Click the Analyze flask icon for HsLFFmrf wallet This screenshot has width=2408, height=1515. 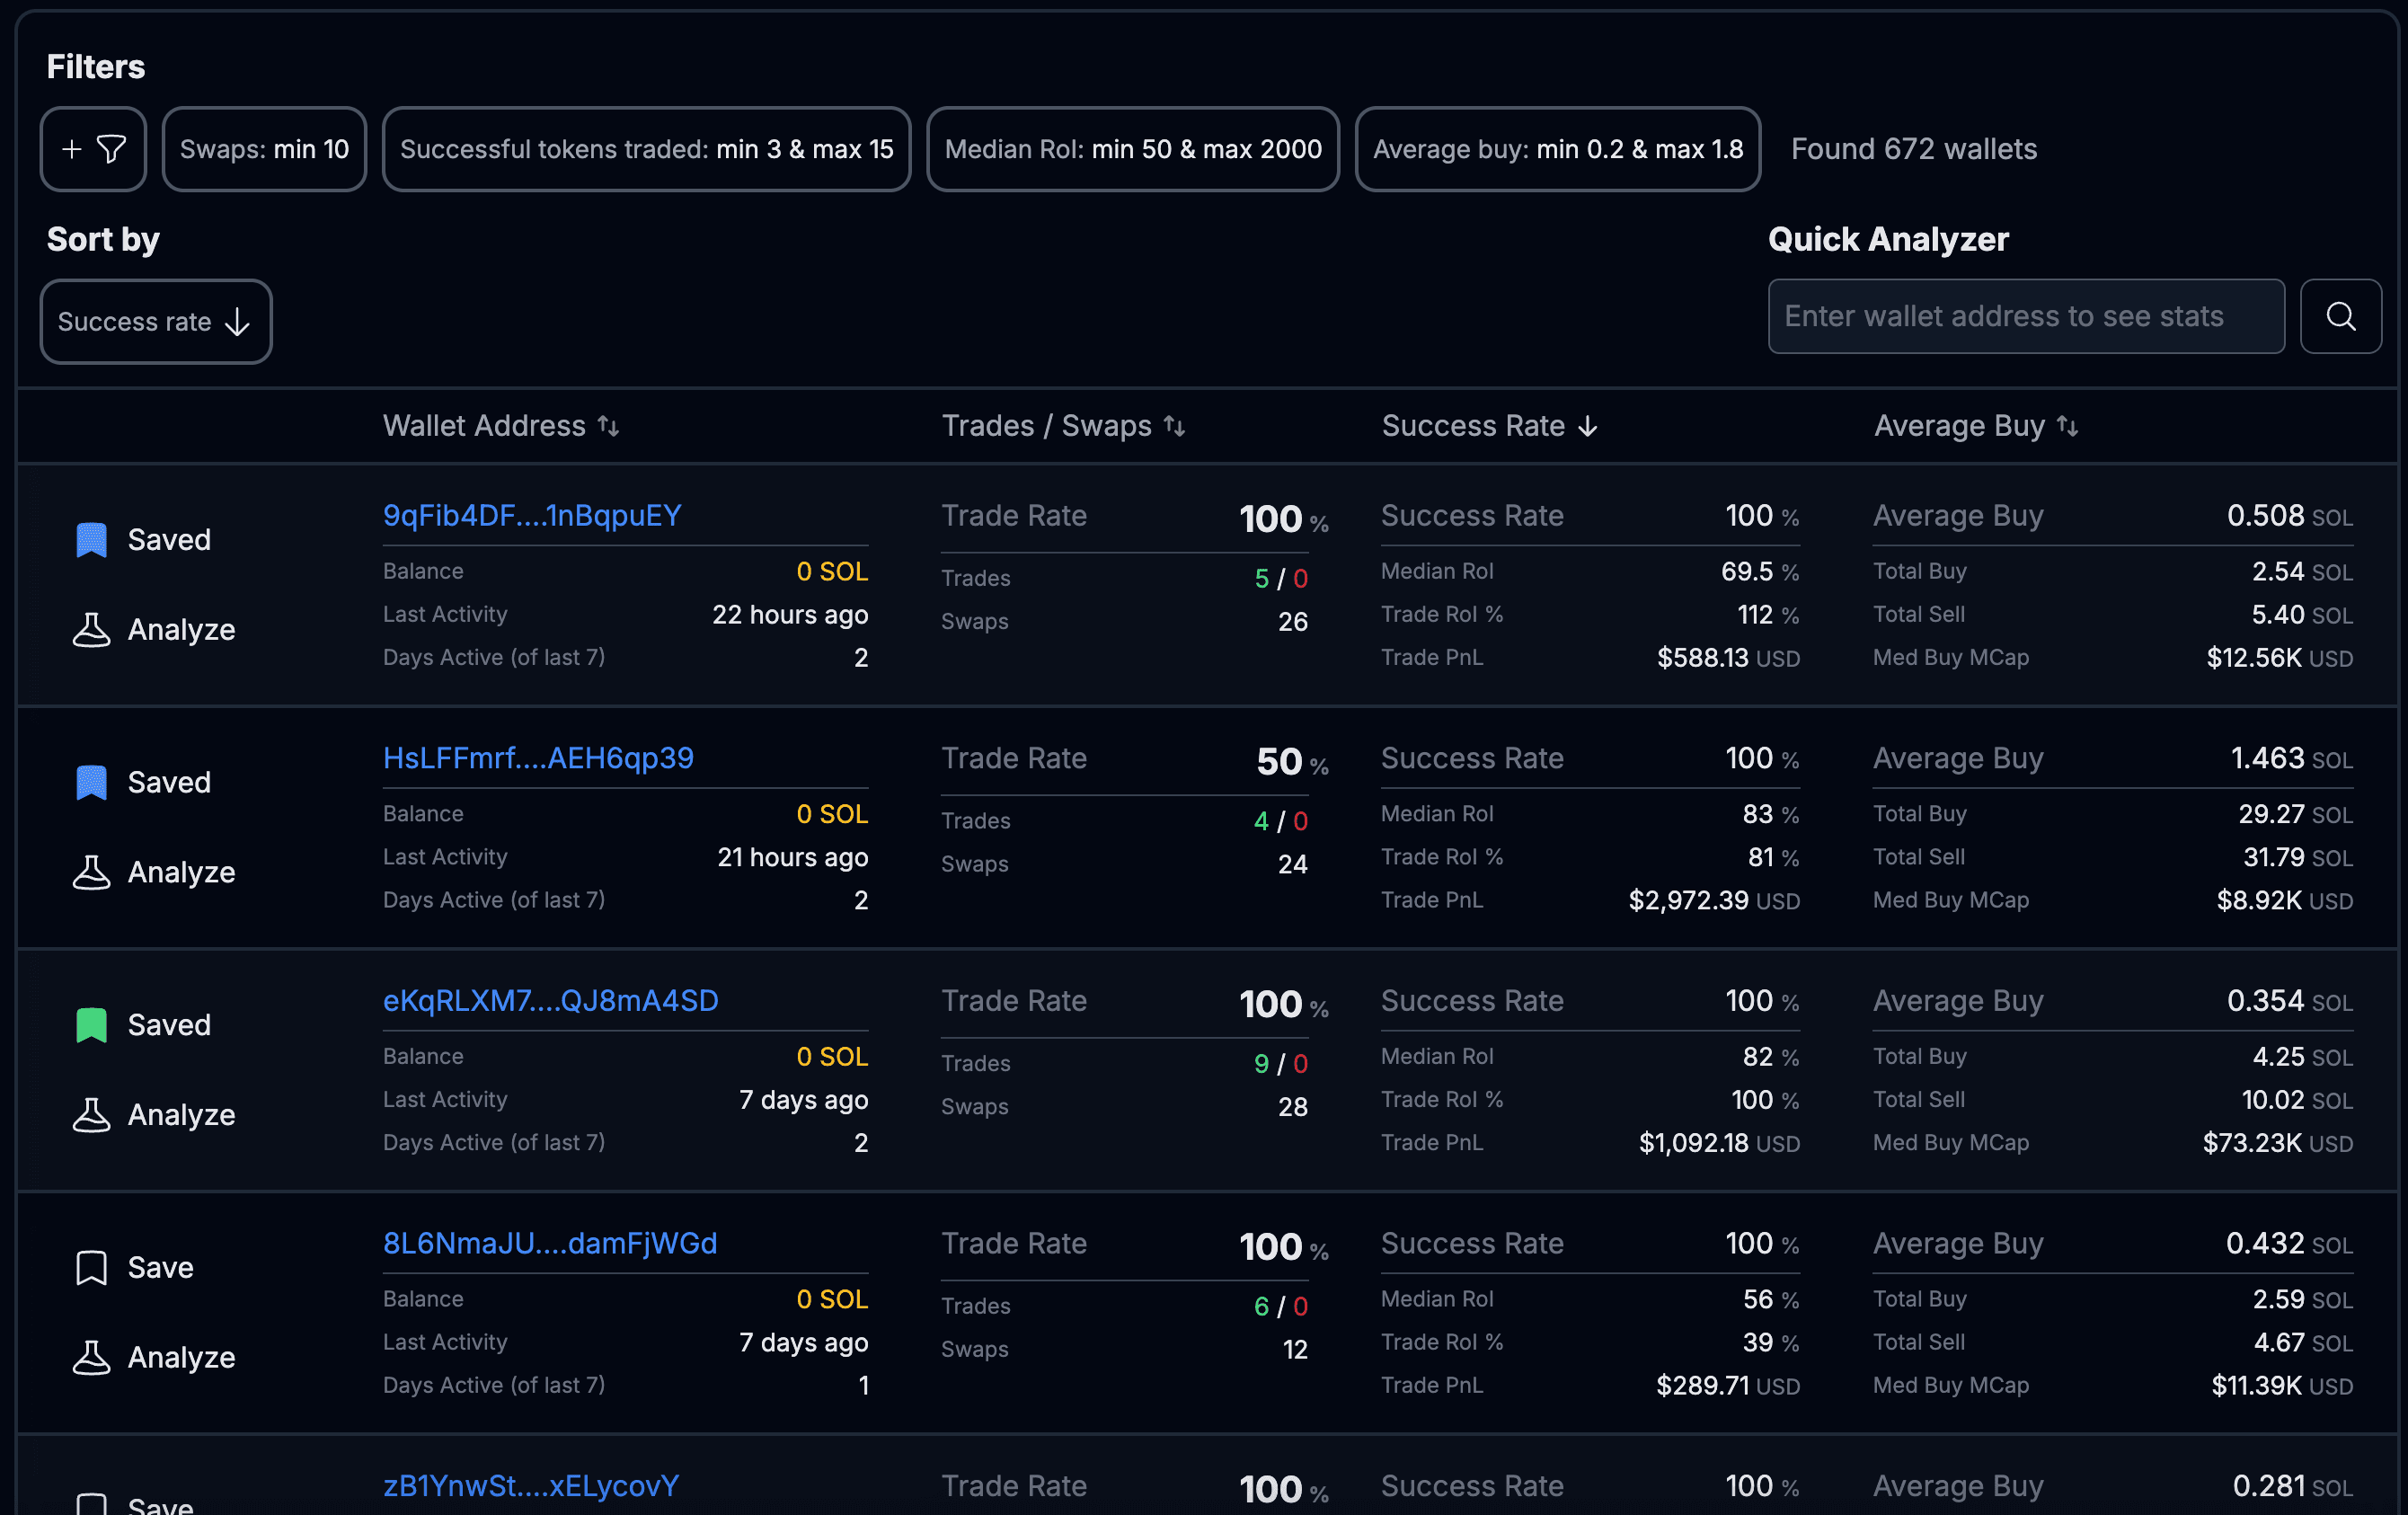(x=92, y=872)
